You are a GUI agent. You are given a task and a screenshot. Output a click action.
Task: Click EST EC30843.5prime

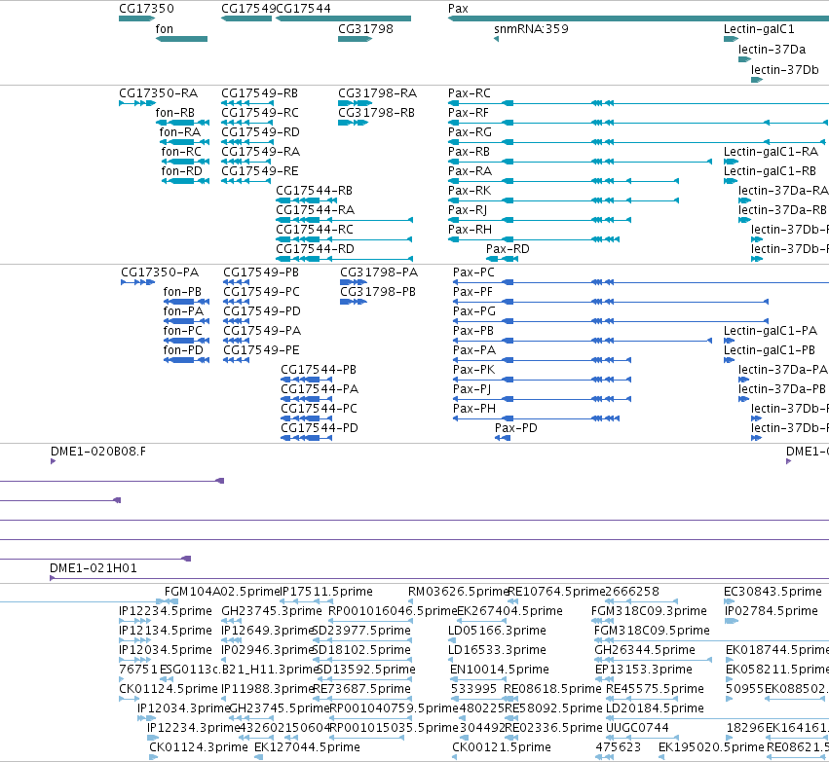tap(730, 601)
